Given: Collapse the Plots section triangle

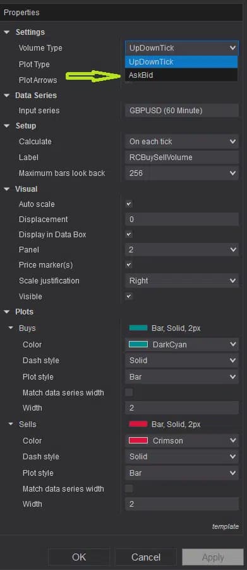Looking at the screenshot, I should pyautogui.click(x=6, y=312).
